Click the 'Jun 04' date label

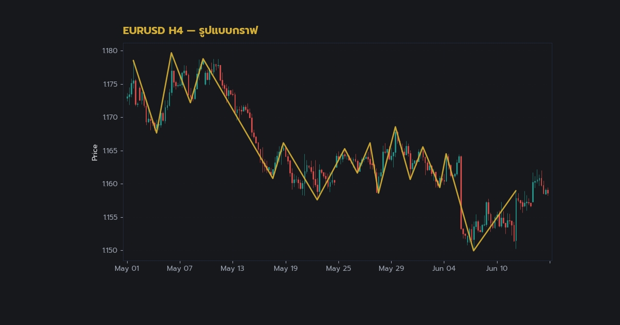[x=444, y=268]
